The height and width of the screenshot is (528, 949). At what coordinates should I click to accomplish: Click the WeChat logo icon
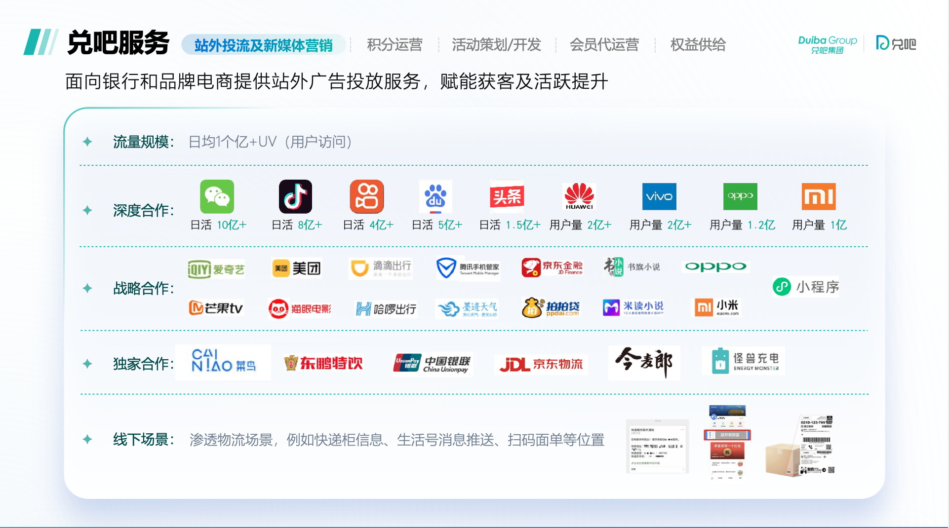[x=217, y=196]
